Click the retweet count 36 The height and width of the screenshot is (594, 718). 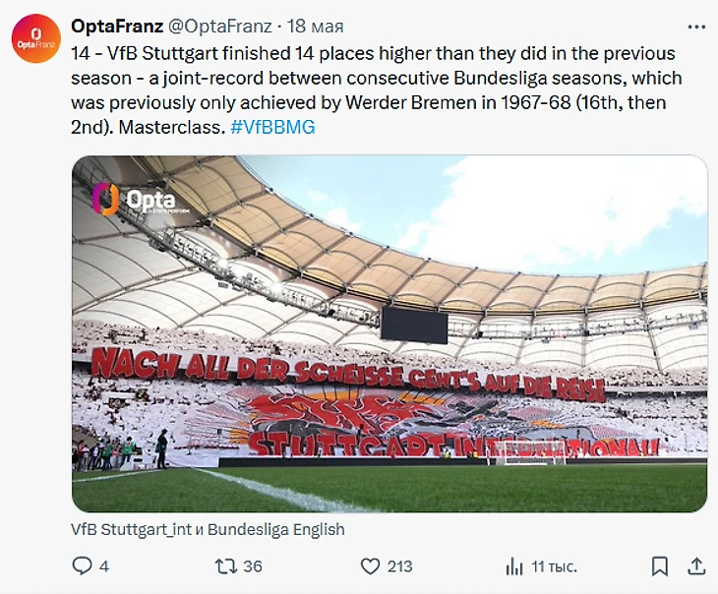point(253,566)
